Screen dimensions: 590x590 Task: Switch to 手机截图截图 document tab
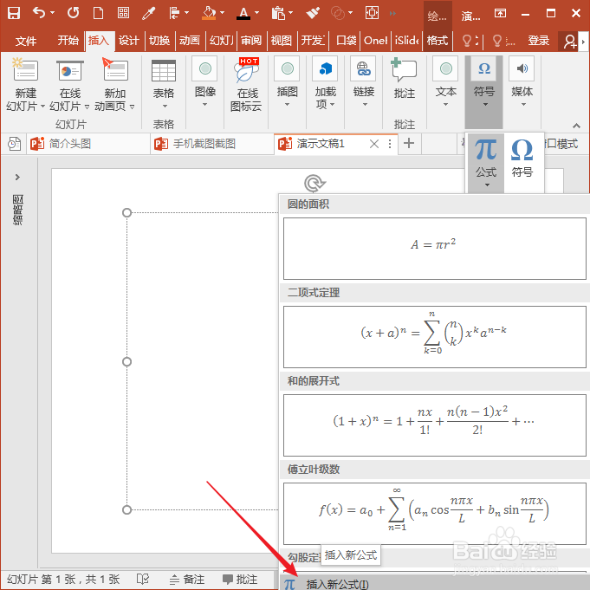tap(212, 144)
